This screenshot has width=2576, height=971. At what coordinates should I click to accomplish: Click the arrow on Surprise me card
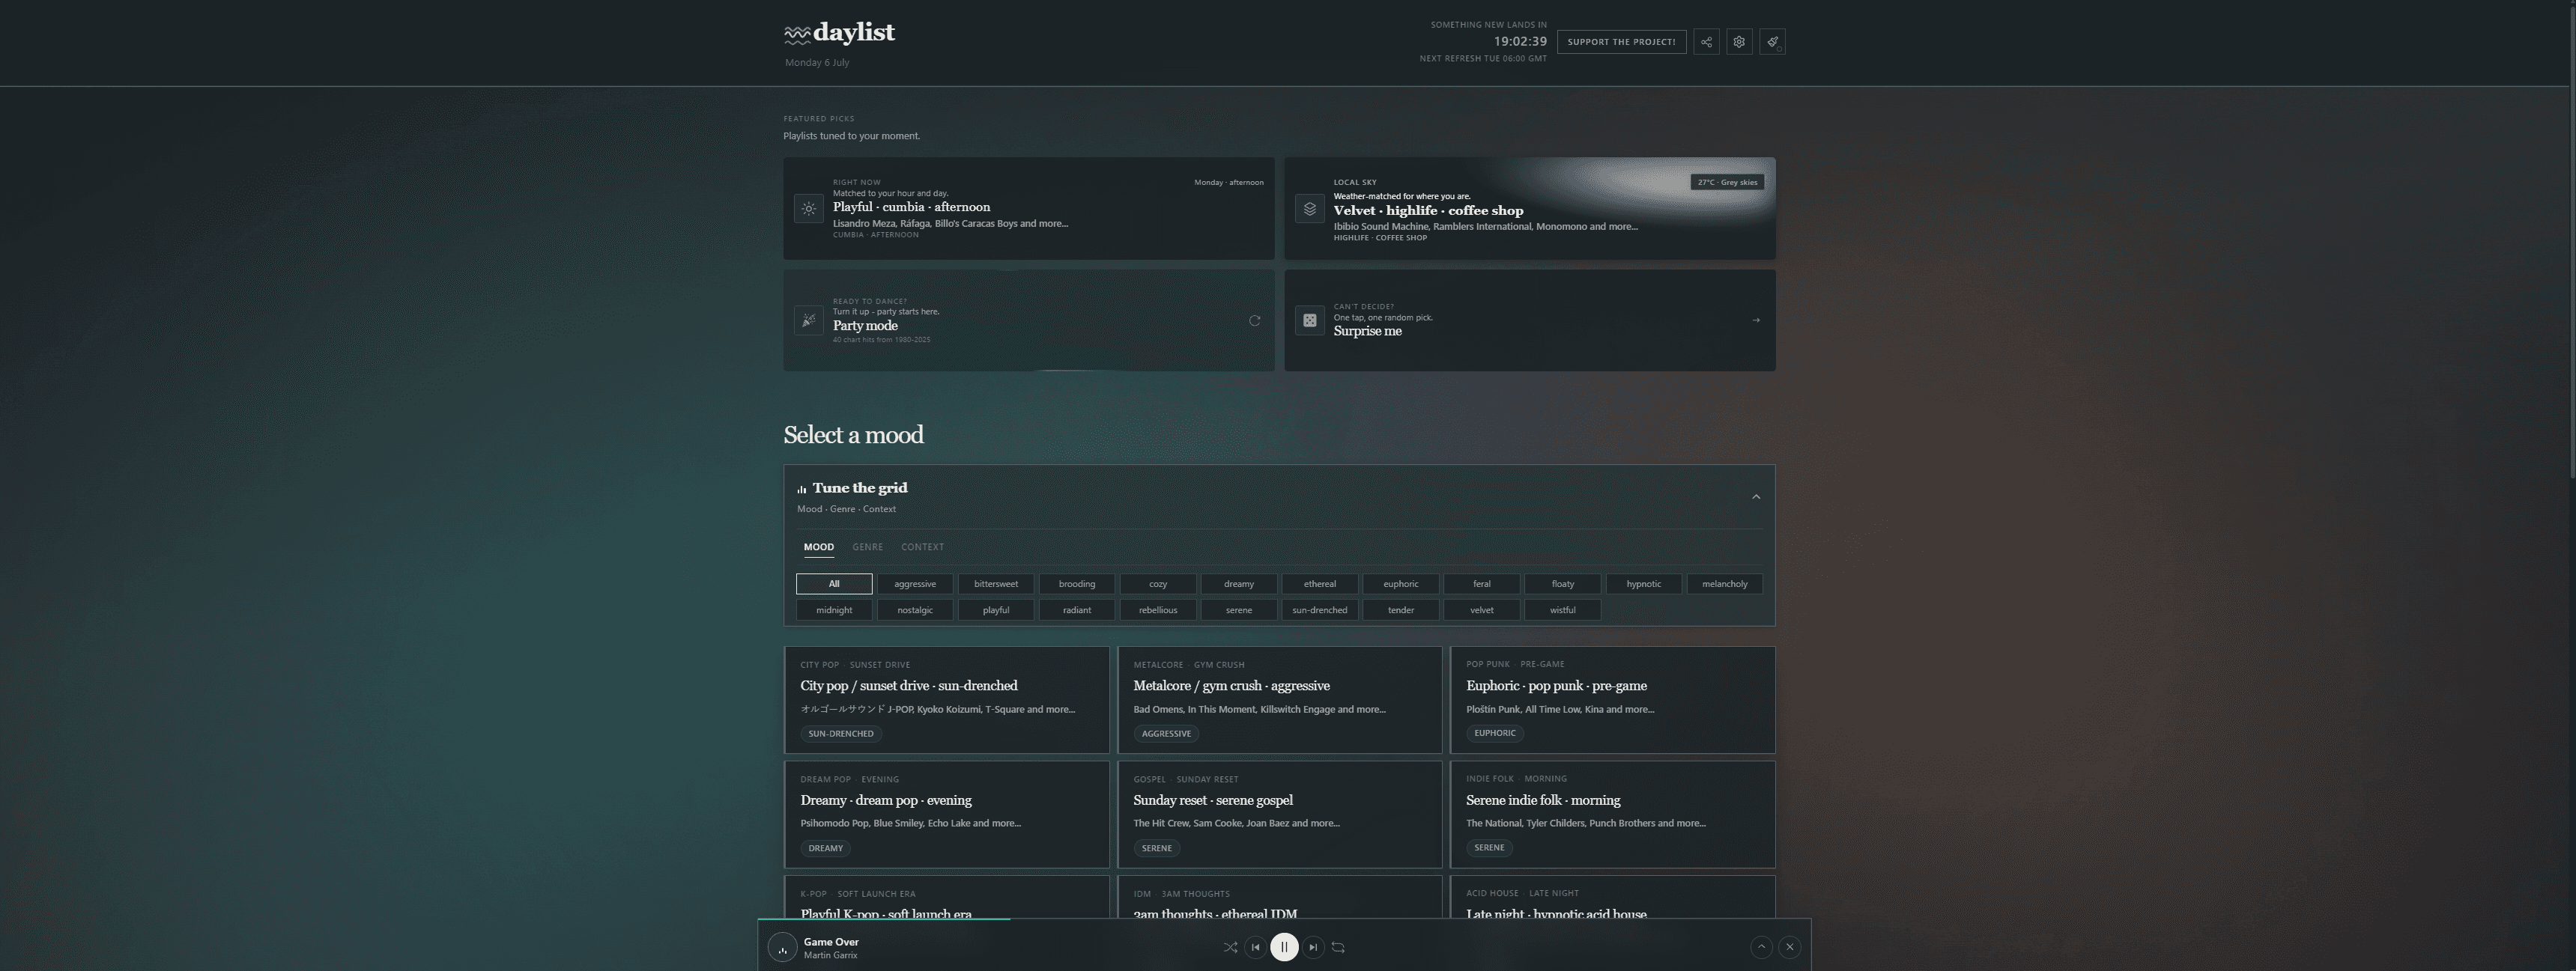click(x=1756, y=320)
